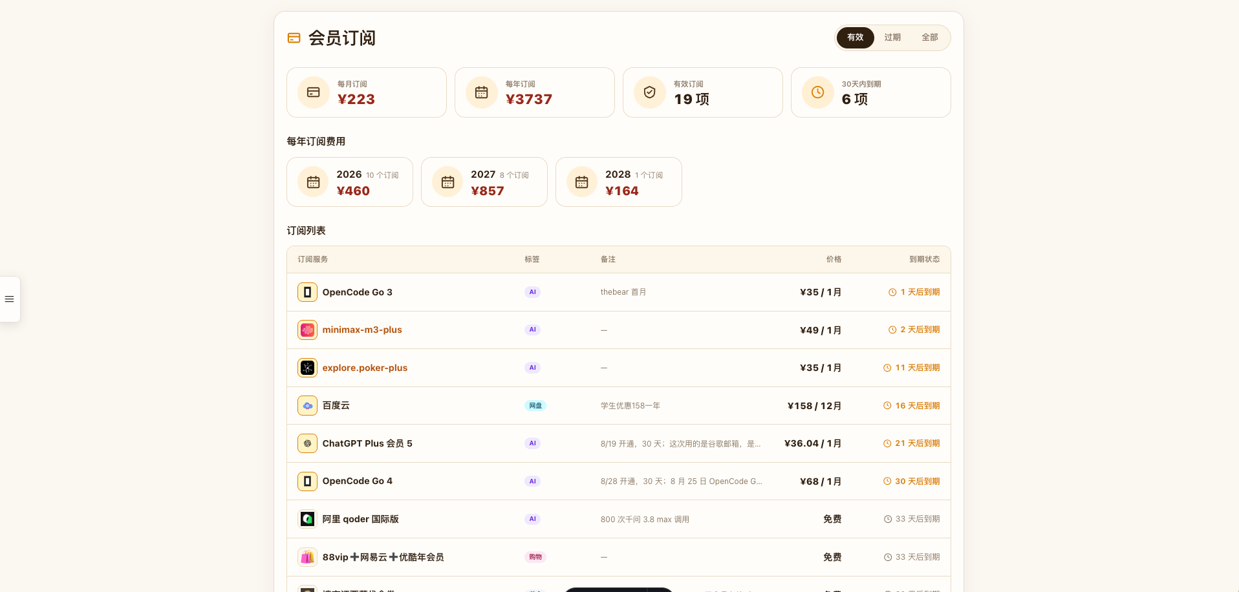This screenshot has height=592, width=1239.
Task: Click the clock icon beside 21 天后到期
Action: [887, 443]
